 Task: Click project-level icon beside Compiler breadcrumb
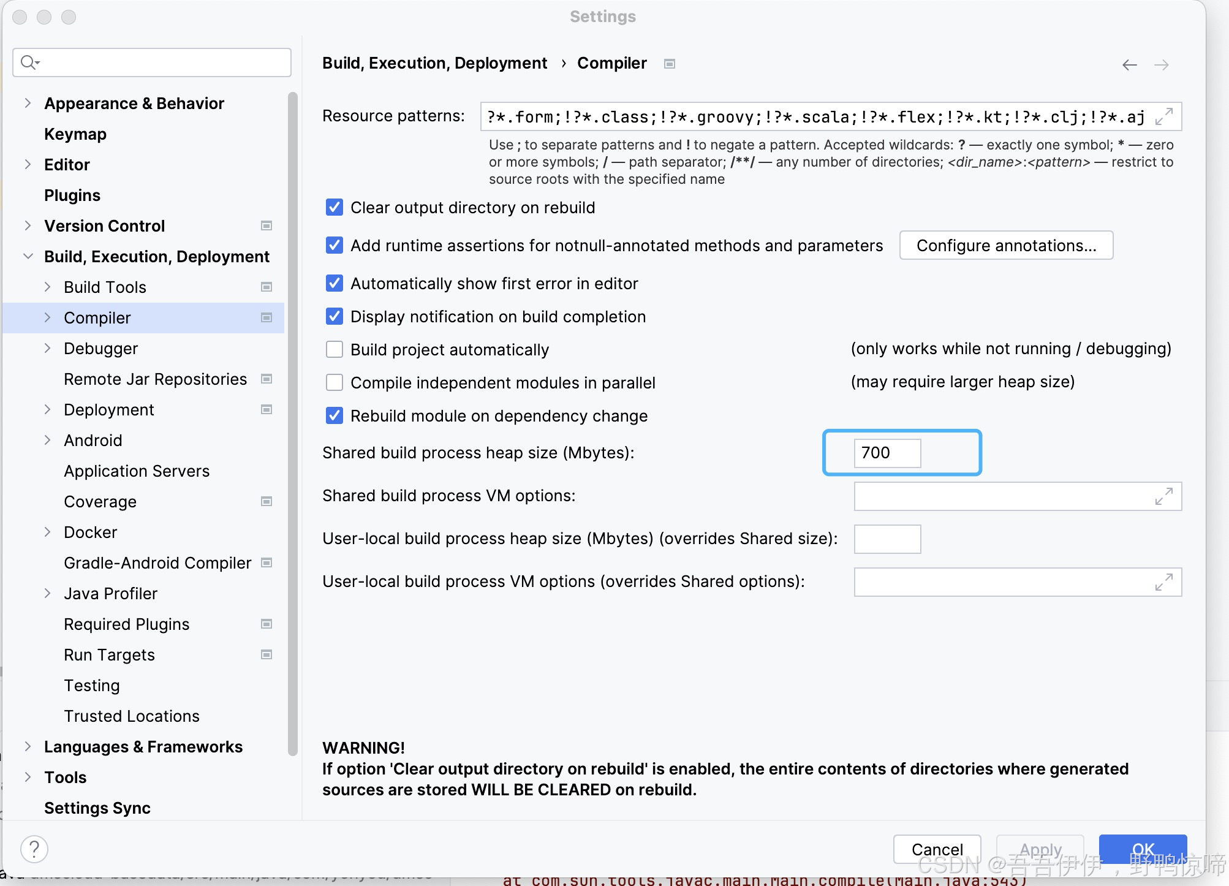click(670, 64)
